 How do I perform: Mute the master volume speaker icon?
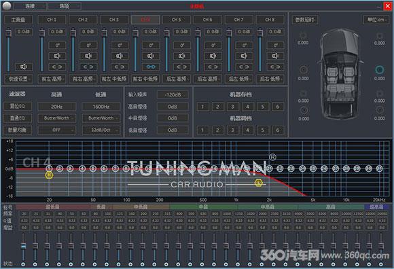point(24,67)
